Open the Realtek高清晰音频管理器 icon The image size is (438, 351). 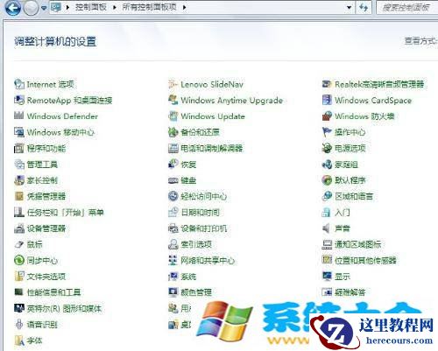pyautogui.click(x=327, y=84)
